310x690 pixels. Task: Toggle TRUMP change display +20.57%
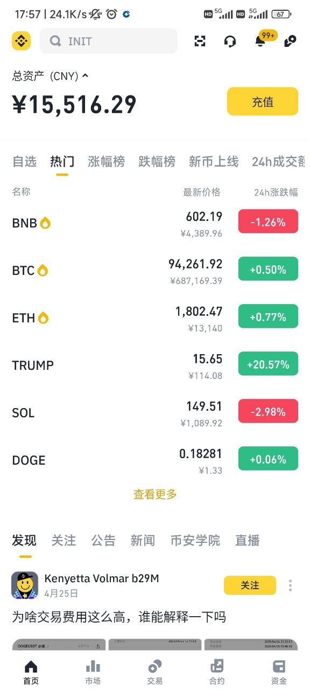(268, 365)
